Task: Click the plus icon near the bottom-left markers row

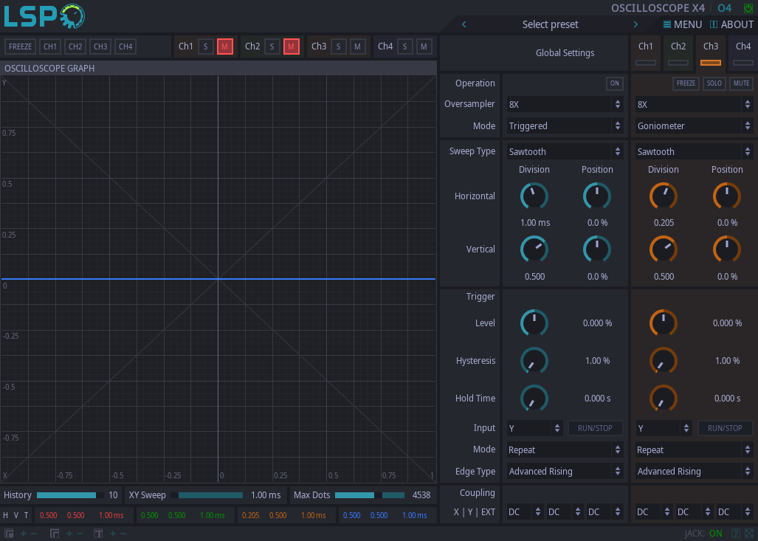Action: (23, 533)
